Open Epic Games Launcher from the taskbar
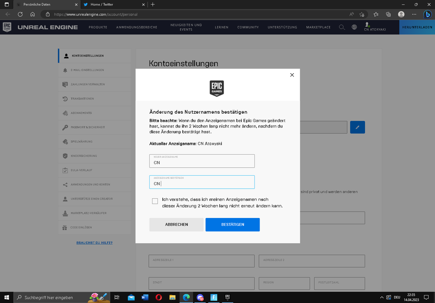 pyautogui.click(x=228, y=297)
